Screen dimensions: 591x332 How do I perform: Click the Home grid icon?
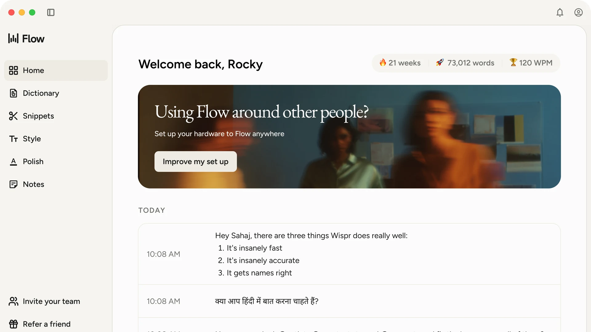tap(14, 70)
